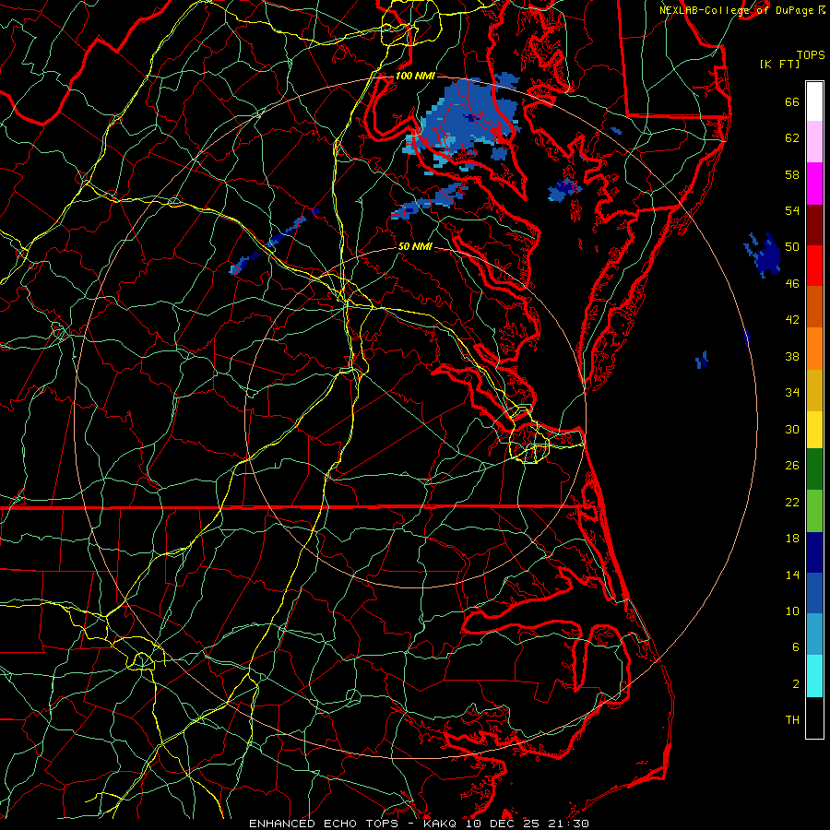Click the light green legend swatch
The image size is (830, 830).
click(814, 511)
